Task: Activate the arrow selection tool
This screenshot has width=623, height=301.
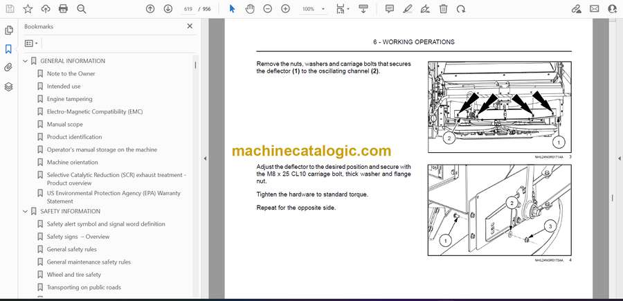Action: (x=232, y=9)
